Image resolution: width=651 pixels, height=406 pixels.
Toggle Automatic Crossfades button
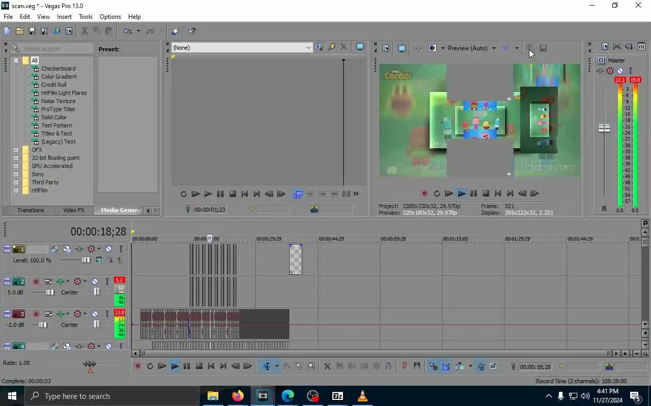[446, 366]
